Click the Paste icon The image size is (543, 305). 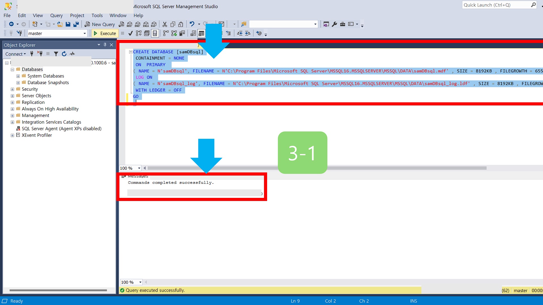click(181, 24)
